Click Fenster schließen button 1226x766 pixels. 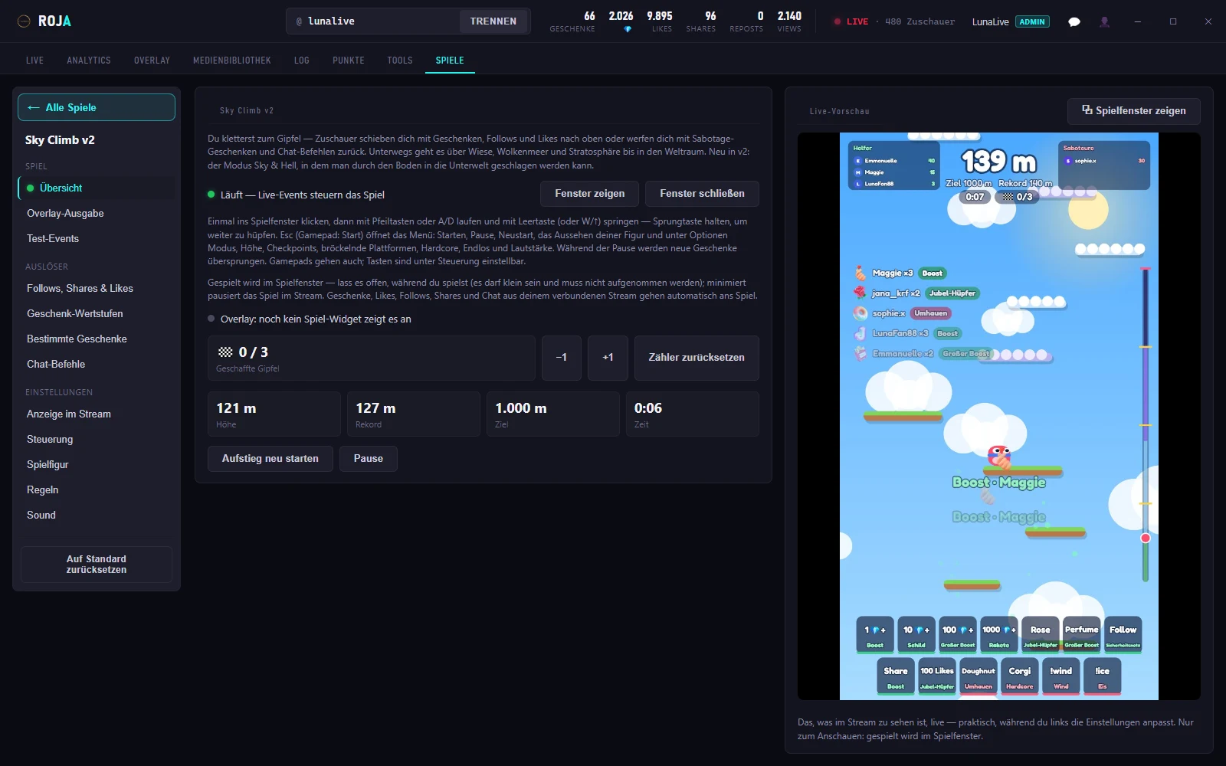(702, 194)
